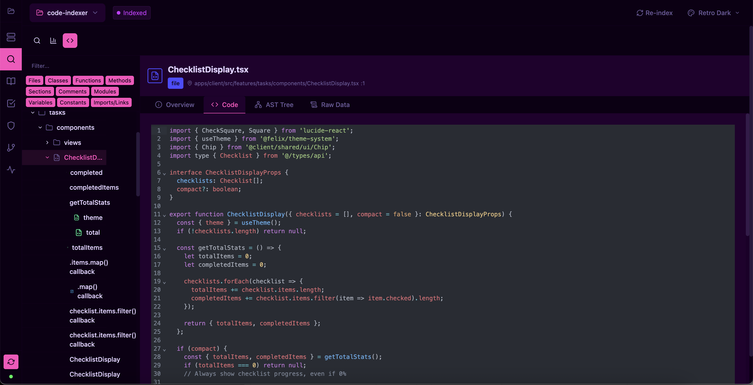
Task: Select getTotalStats in the tree
Action: [x=89, y=202]
